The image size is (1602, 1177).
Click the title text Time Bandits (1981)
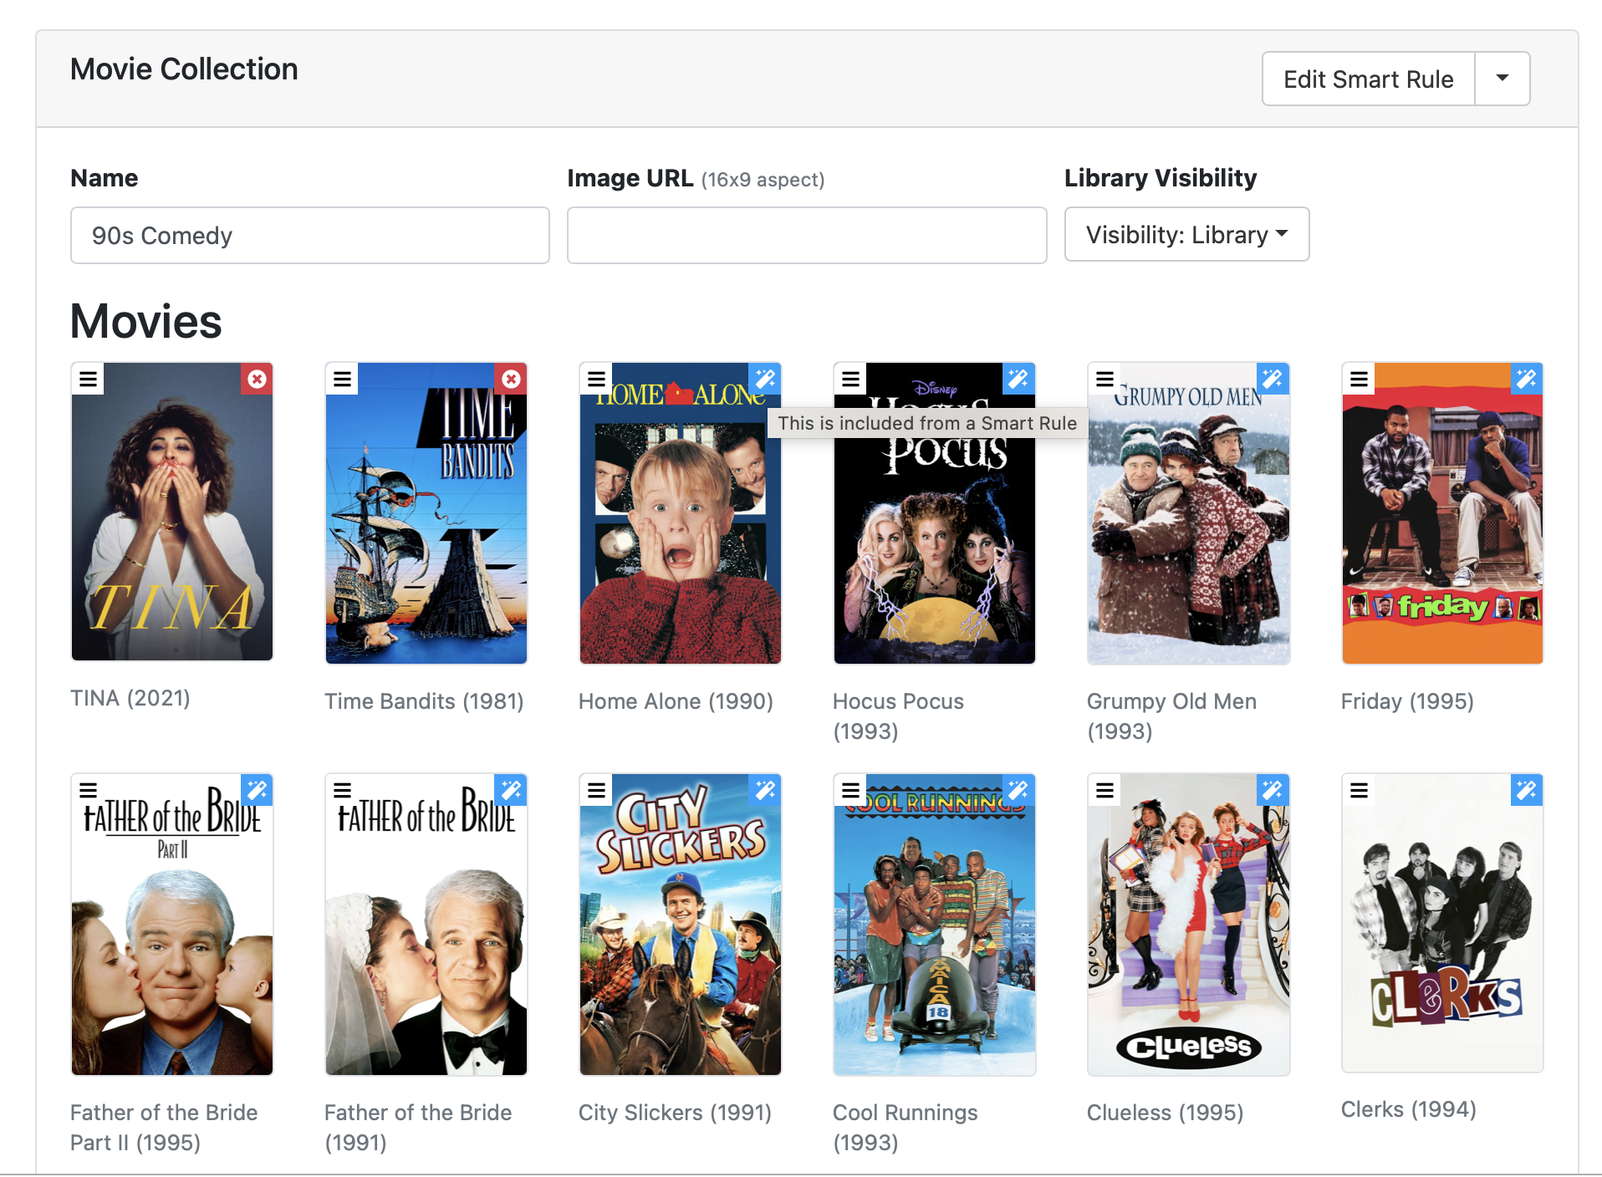pyautogui.click(x=424, y=701)
